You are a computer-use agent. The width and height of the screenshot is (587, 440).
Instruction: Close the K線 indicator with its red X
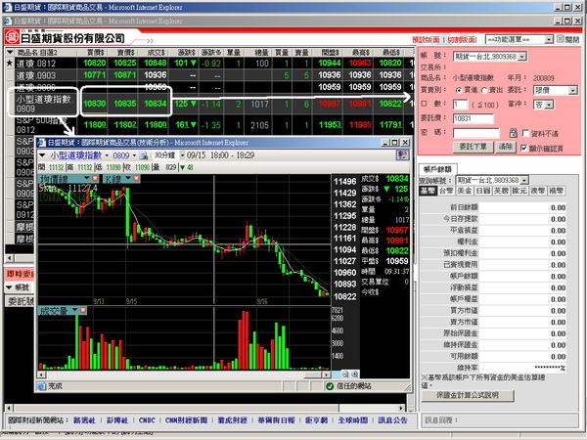pyautogui.click(x=136, y=179)
